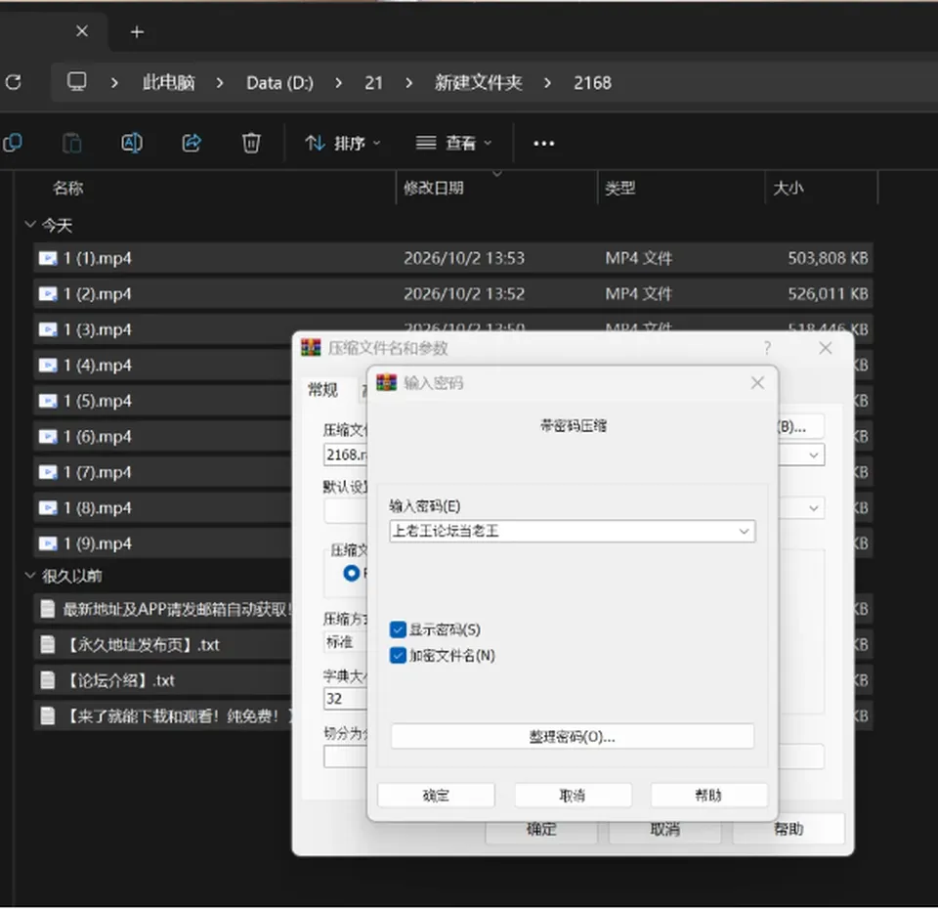The image size is (938, 909).
Task: Collapse the 很久以前 group
Action: 30,575
